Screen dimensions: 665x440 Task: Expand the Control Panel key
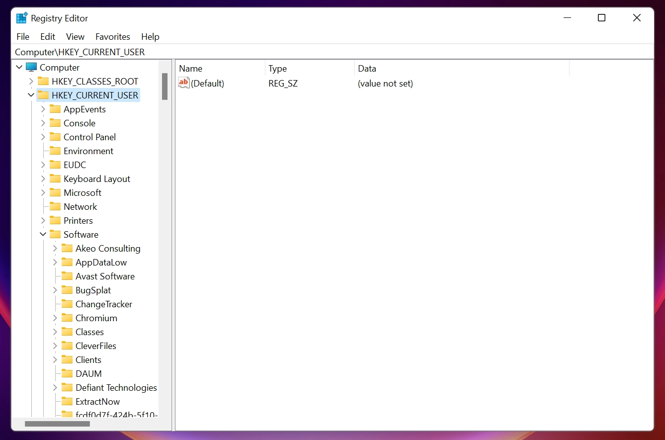tap(43, 137)
